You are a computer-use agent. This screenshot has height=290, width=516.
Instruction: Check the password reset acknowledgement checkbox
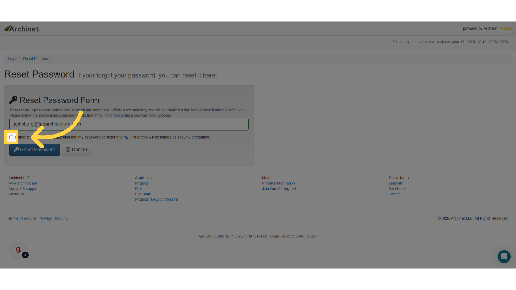click(11, 137)
